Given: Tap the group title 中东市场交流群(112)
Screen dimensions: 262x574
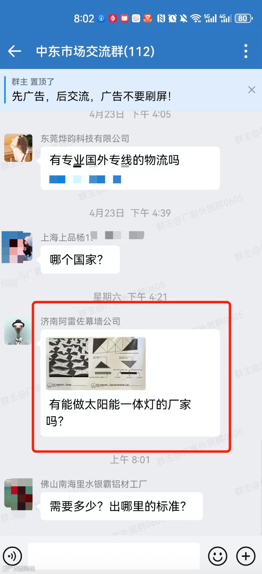Looking at the screenshot, I should click(x=95, y=51).
